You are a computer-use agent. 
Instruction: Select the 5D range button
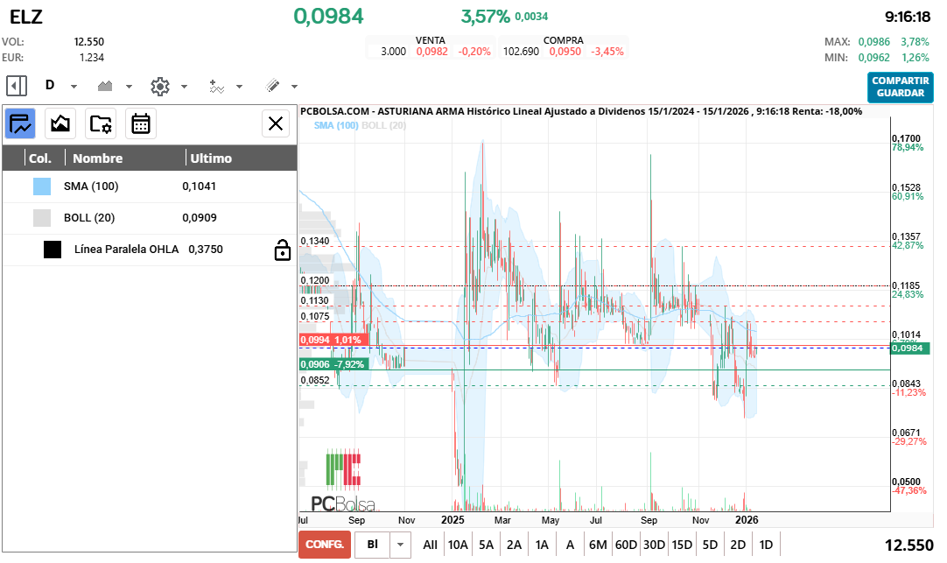pos(710,545)
